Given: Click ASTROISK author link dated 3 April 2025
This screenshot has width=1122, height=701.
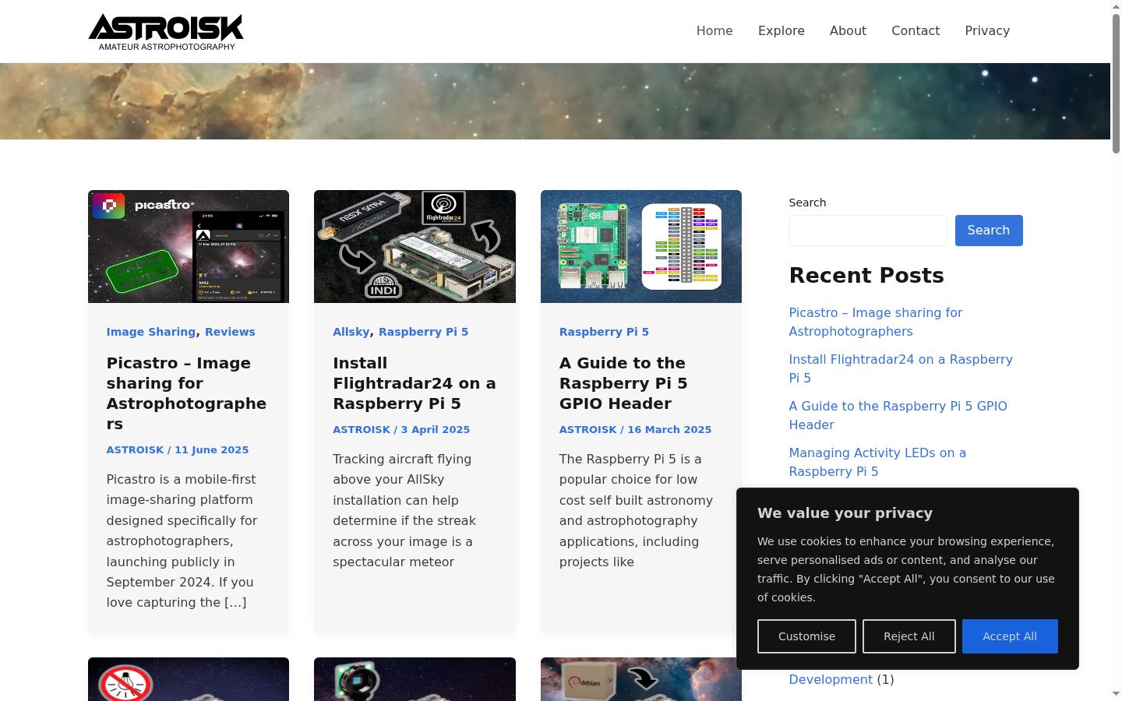Looking at the screenshot, I should 362,429.
